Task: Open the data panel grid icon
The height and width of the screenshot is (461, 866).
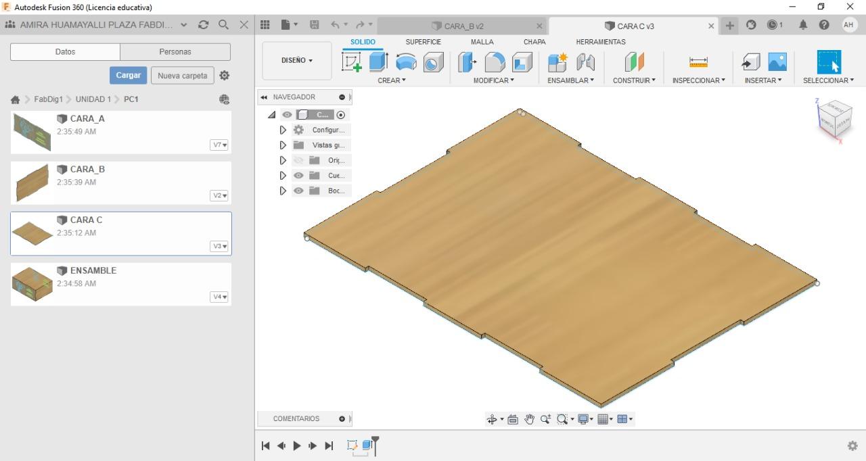Action: (265, 25)
